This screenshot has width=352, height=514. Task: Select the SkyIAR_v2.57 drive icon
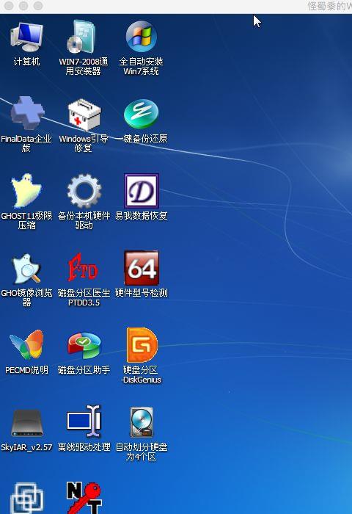[x=26, y=423]
